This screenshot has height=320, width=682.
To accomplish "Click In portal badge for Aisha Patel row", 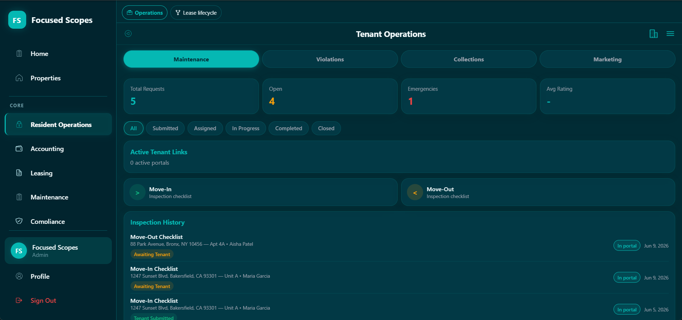I will [627, 246].
